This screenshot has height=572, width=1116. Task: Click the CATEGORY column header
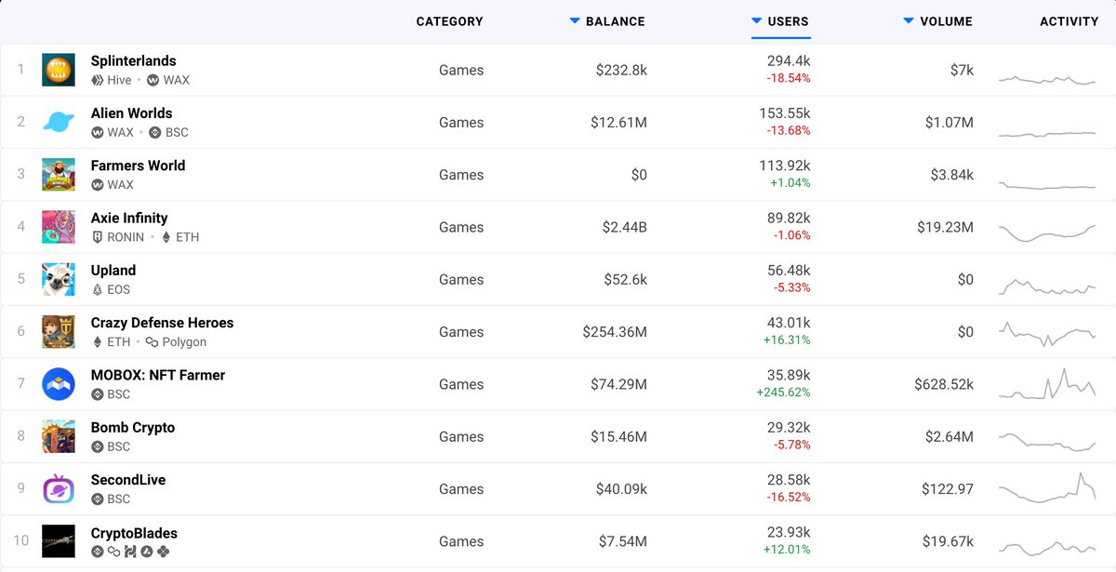pyautogui.click(x=449, y=21)
